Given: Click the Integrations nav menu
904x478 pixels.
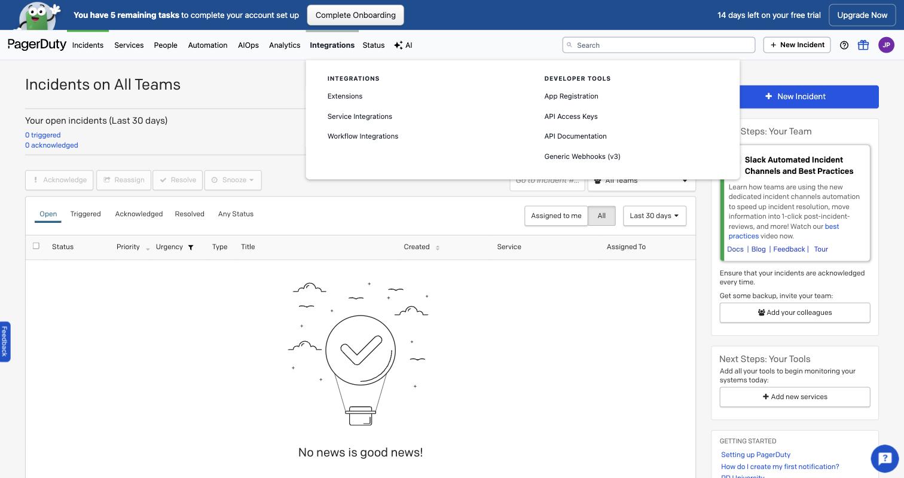Looking at the screenshot, I should 332,45.
